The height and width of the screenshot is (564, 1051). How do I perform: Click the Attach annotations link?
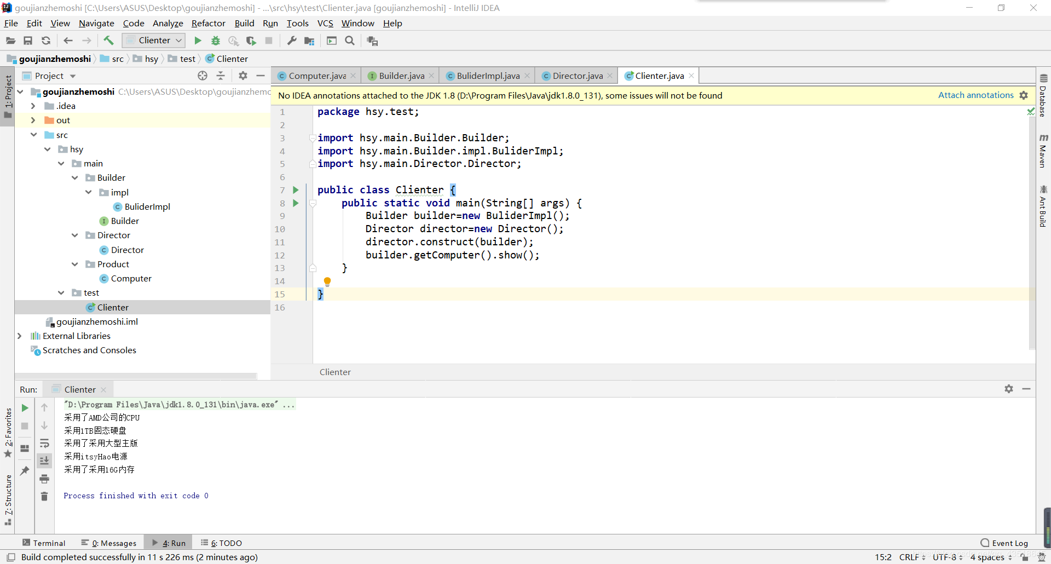[975, 95]
